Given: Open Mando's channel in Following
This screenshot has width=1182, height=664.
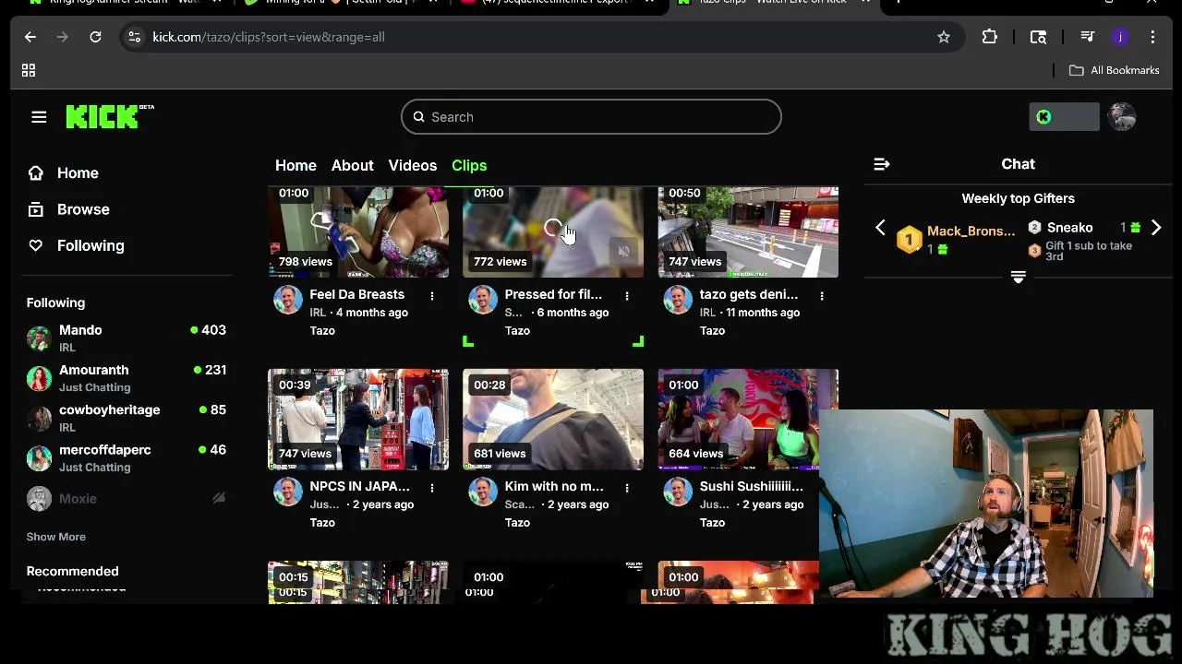Looking at the screenshot, I should point(127,338).
